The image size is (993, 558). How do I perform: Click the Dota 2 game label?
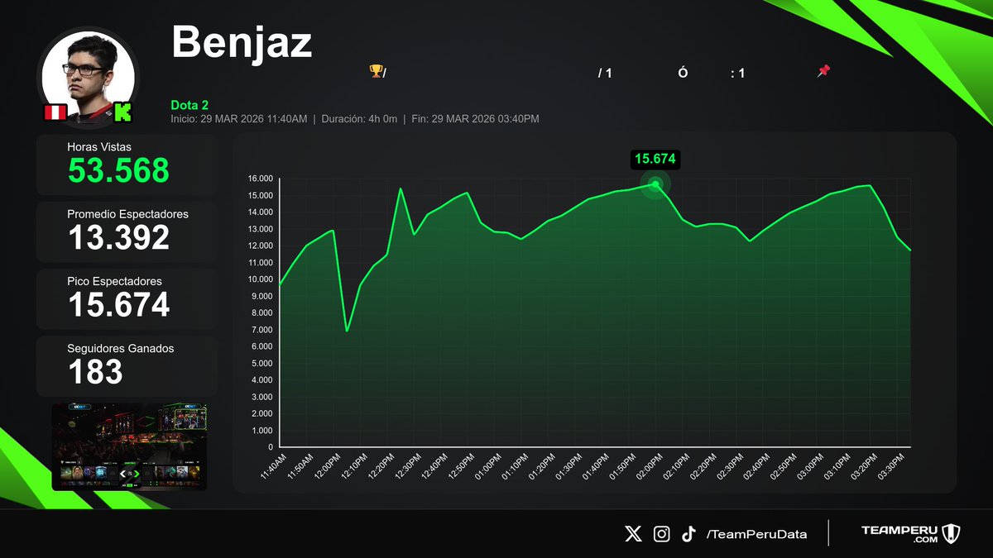coord(189,105)
